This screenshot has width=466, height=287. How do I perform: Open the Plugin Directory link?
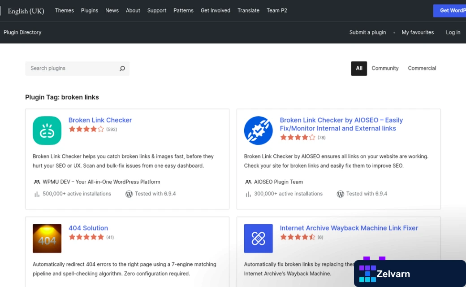pyautogui.click(x=22, y=32)
